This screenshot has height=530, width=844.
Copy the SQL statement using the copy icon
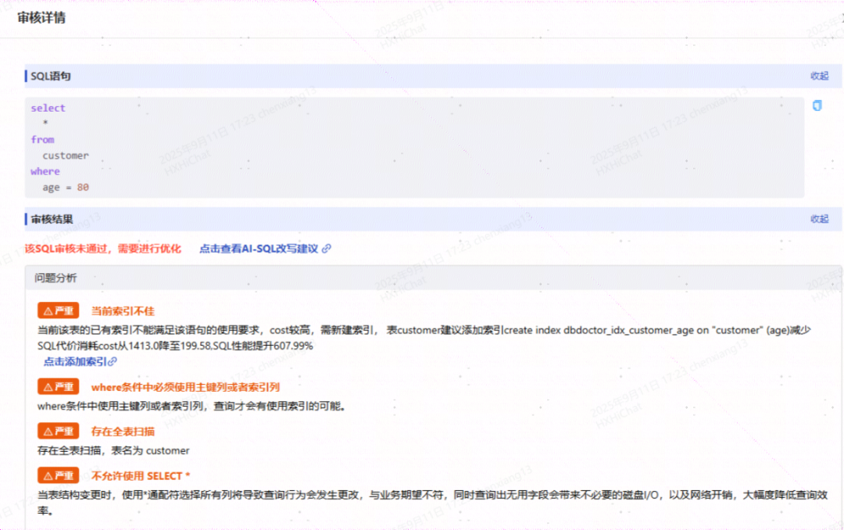click(817, 105)
